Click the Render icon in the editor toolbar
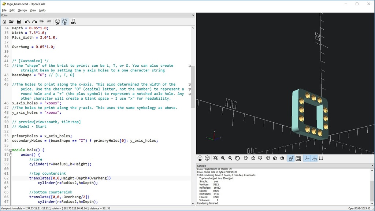 [65, 22]
